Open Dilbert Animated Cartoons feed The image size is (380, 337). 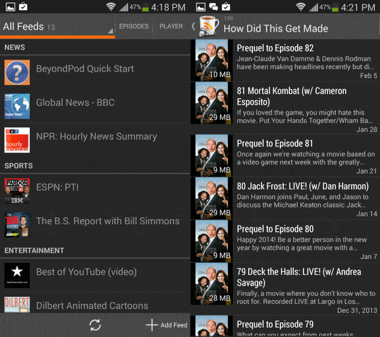[95, 303]
